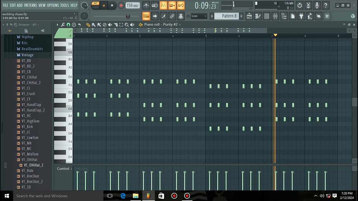358x201 pixels.
Task: Open the playlist view
Action: click(x=249, y=16)
